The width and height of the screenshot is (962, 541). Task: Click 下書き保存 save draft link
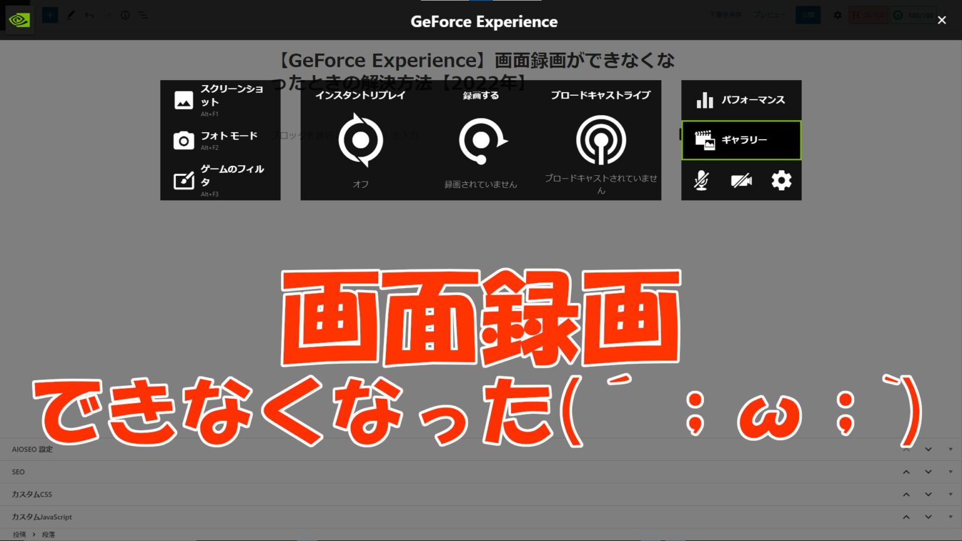(725, 15)
